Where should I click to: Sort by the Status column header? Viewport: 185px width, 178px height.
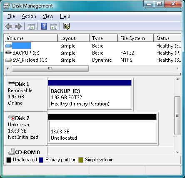tap(167, 38)
